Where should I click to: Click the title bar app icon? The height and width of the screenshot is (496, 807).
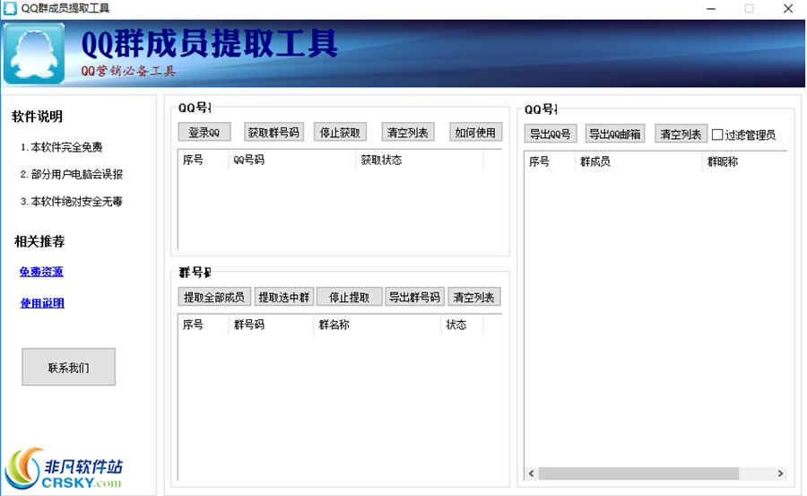pos(10,8)
